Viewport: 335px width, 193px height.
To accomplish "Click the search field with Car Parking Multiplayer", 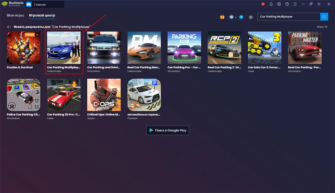I will click(x=289, y=16).
